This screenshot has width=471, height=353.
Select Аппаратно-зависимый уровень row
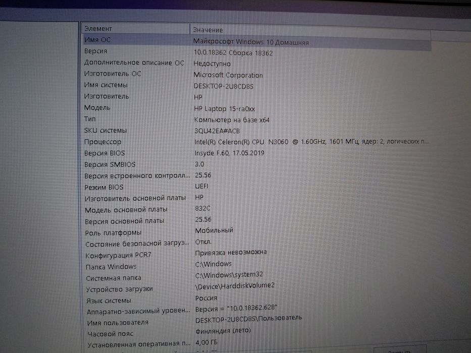(x=138, y=311)
